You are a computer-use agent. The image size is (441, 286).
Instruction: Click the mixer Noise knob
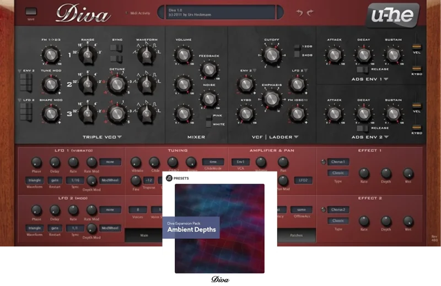pyautogui.click(x=209, y=99)
